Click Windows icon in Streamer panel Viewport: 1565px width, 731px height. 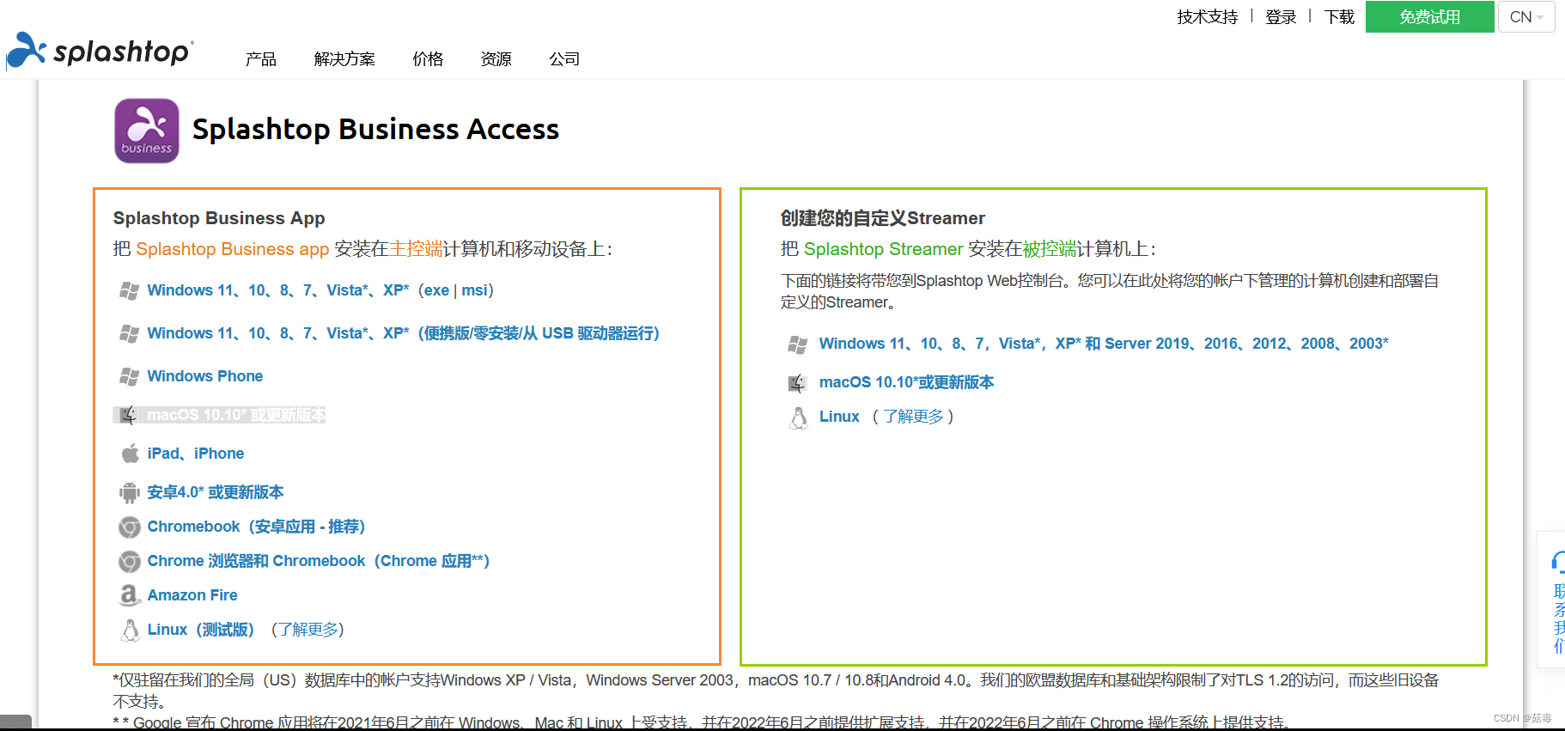pyautogui.click(x=798, y=344)
